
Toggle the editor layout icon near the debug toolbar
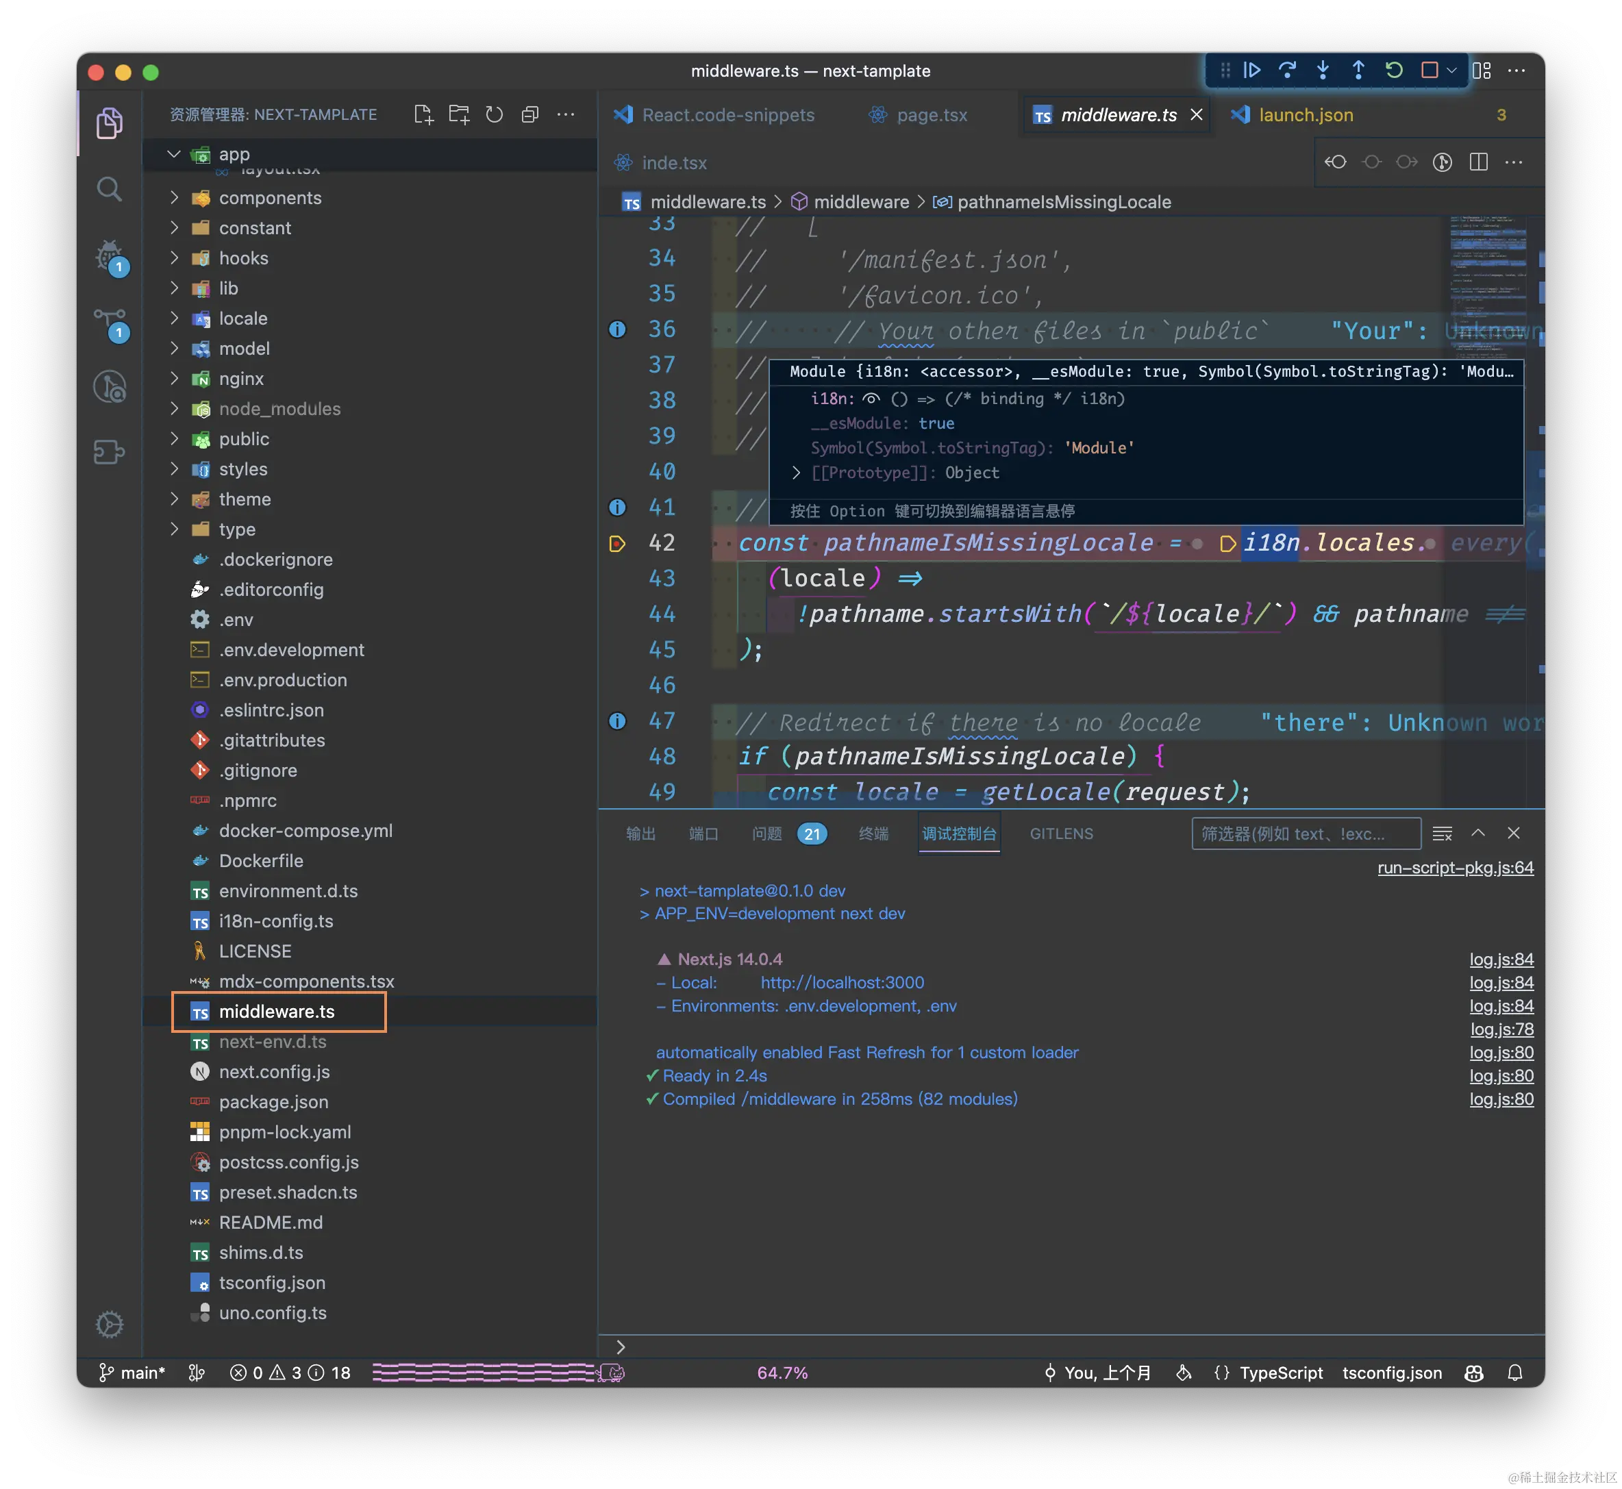point(1481,70)
